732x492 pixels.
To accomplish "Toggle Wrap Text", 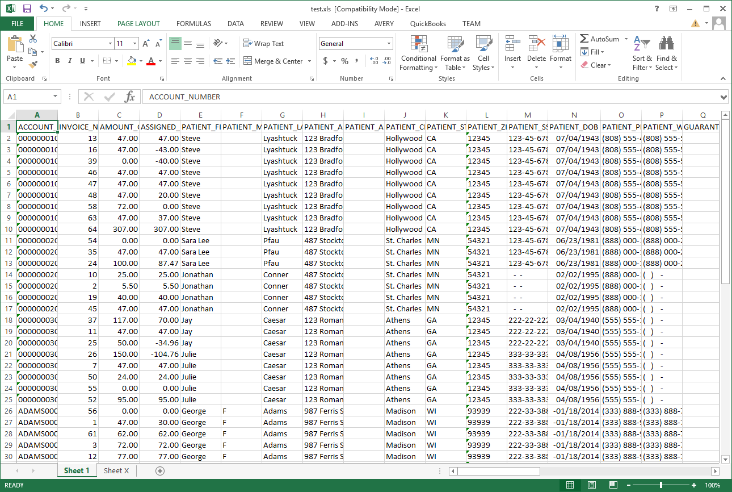I will pyautogui.click(x=264, y=44).
